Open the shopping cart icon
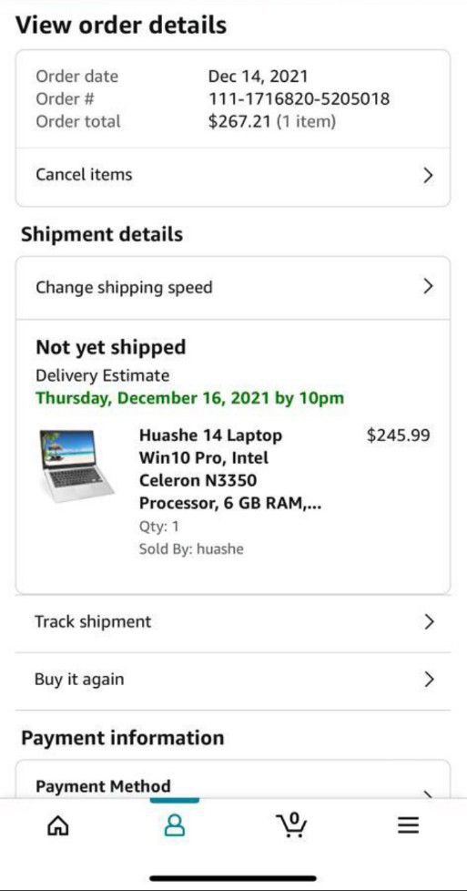This screenshot has height=891, width=467. coord(291,825)
